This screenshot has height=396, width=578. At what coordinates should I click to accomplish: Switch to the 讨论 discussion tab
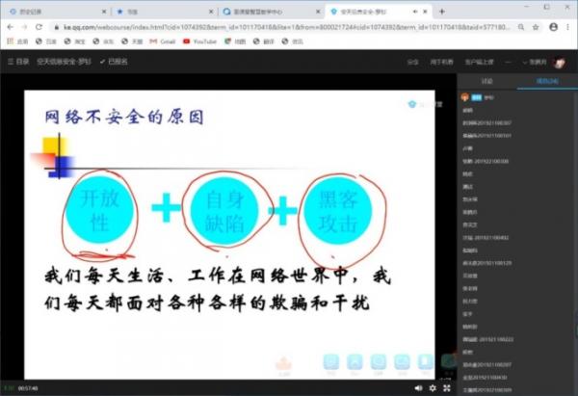click(486, 82)
